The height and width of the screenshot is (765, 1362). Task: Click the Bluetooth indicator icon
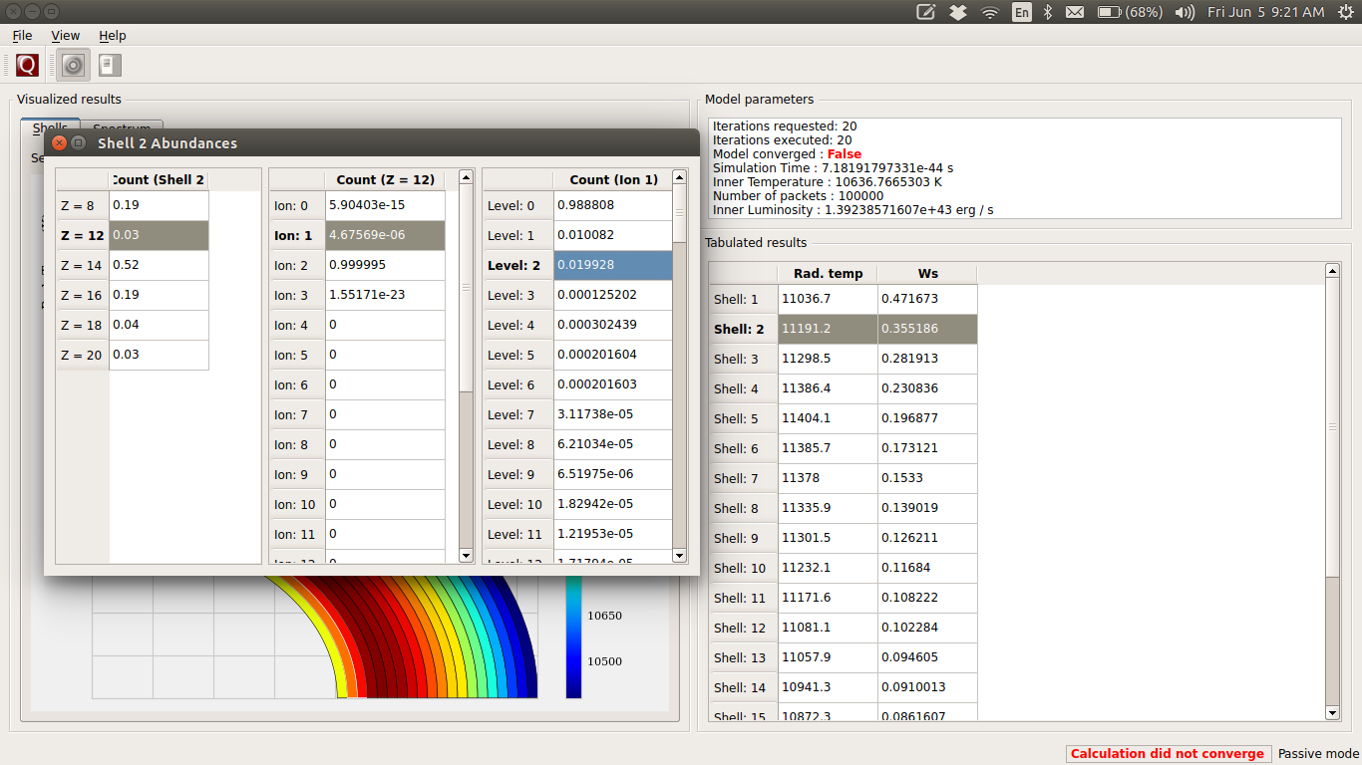point(1048,12)
